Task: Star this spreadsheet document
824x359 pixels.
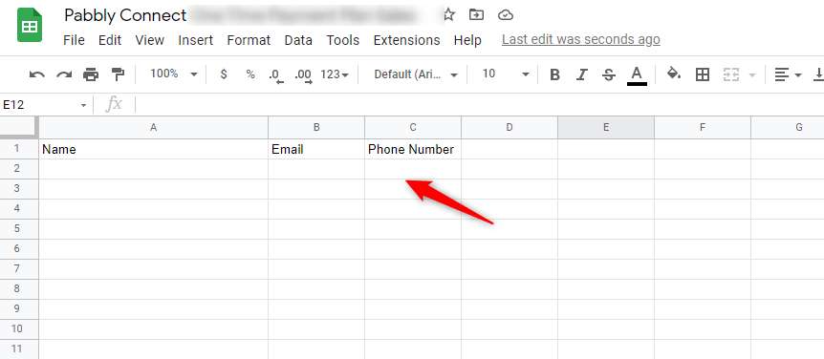Action: (448, 14)
